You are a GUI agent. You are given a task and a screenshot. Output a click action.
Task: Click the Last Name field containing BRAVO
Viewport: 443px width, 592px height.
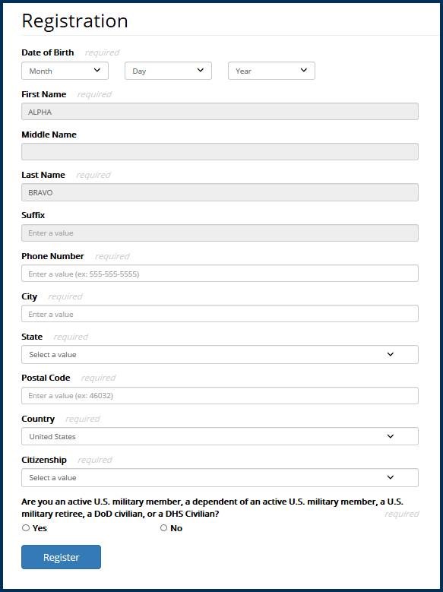coord(220,192)
